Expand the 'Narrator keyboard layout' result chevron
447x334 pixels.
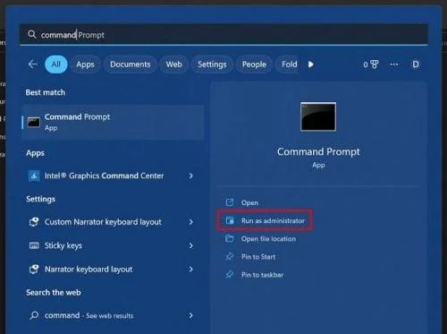click(x=191, y=269)
